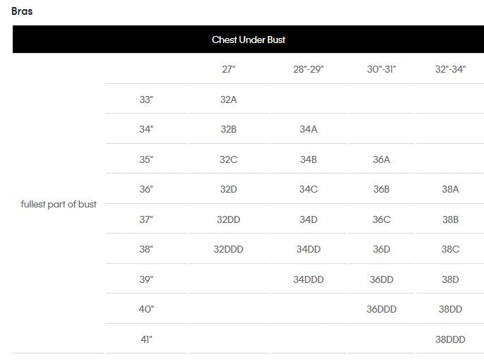Click the 28"-29" column header
Image resolution: width=484 pixels, height=362 pixels.
click(308, 69)
